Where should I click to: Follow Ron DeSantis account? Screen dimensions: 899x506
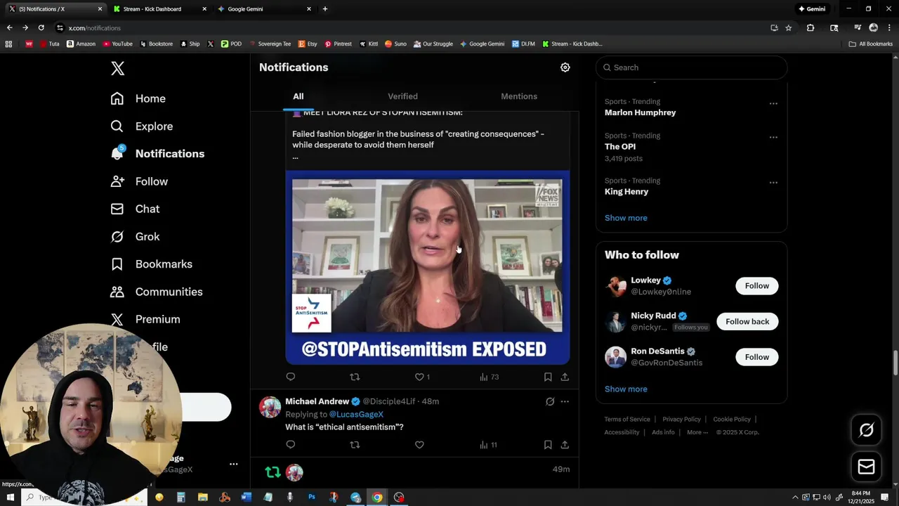pos(757,357)
